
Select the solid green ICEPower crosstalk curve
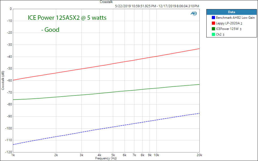tap(106, 93)
